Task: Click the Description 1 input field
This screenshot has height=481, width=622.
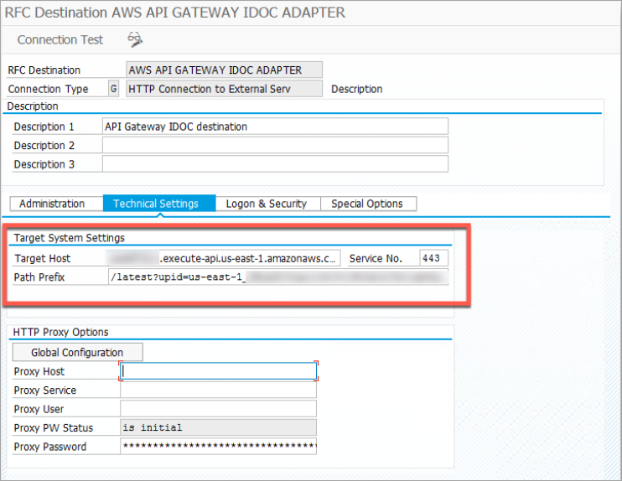Action: click(275, 127)
